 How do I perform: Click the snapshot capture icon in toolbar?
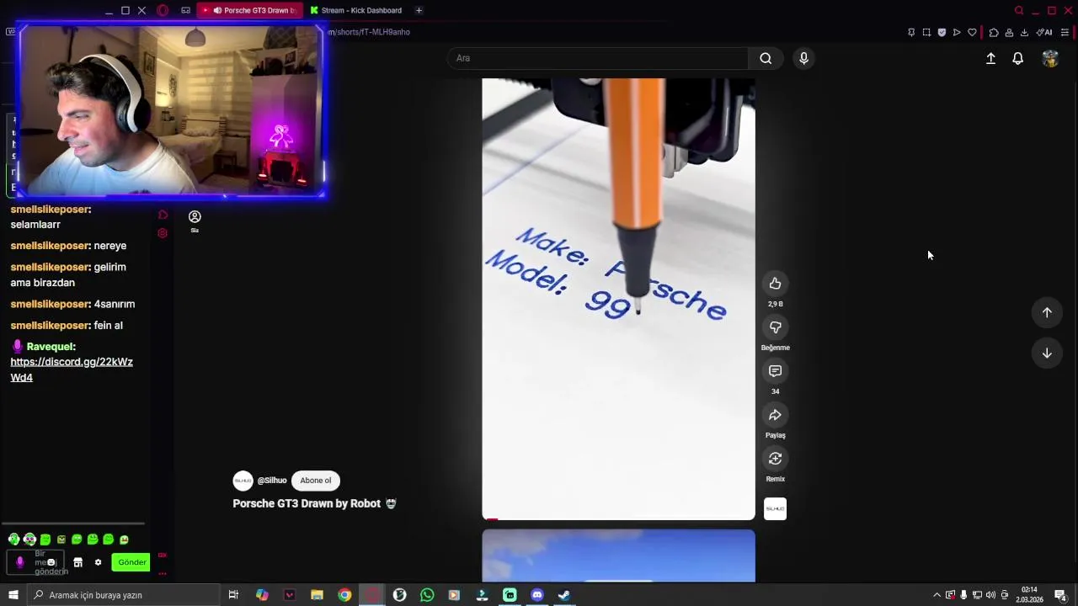926,32
